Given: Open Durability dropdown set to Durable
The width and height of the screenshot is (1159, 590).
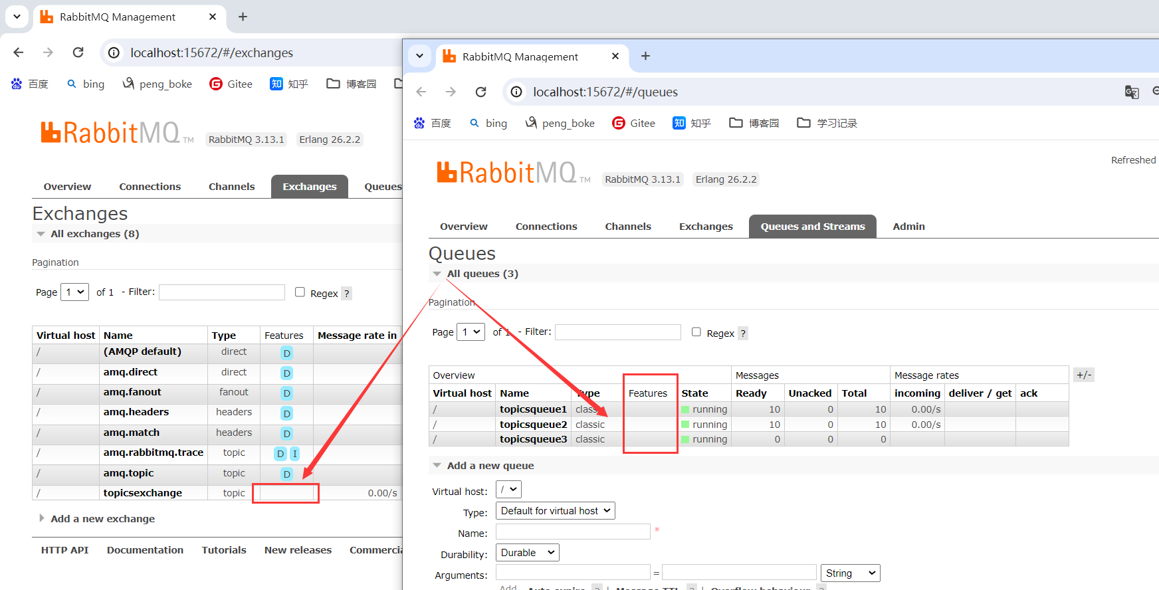Looking at the screenshot, I should [528, 553].
